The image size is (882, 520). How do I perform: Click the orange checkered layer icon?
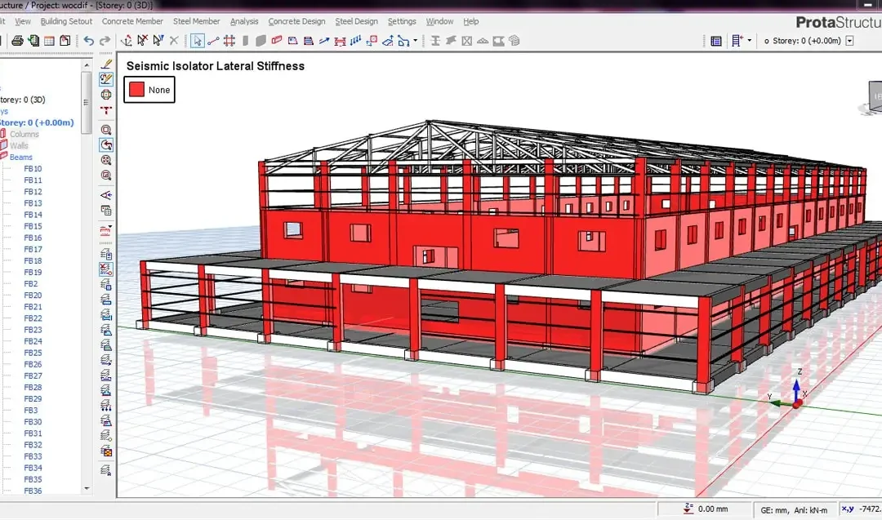105,451
